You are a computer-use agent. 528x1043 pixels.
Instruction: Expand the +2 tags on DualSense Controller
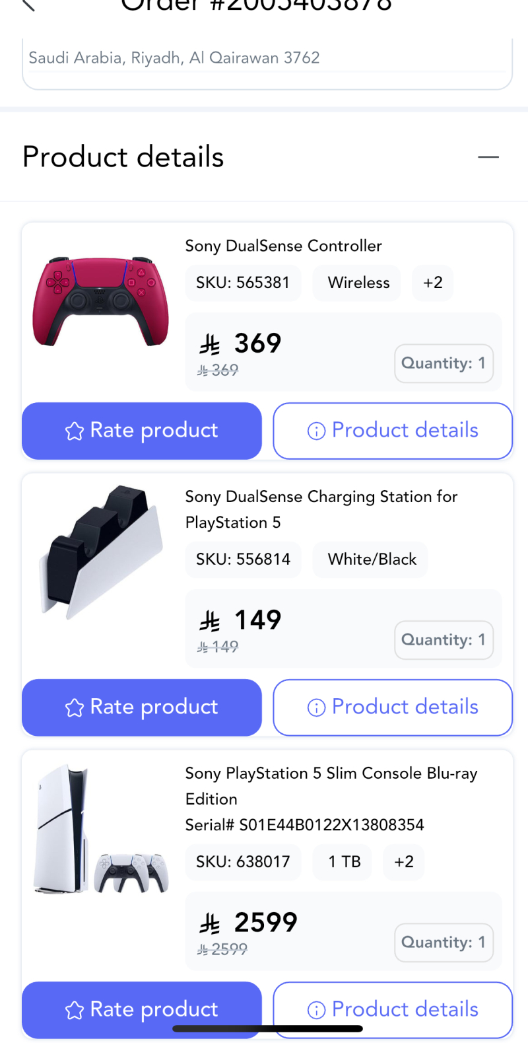(x=432, y=283)
